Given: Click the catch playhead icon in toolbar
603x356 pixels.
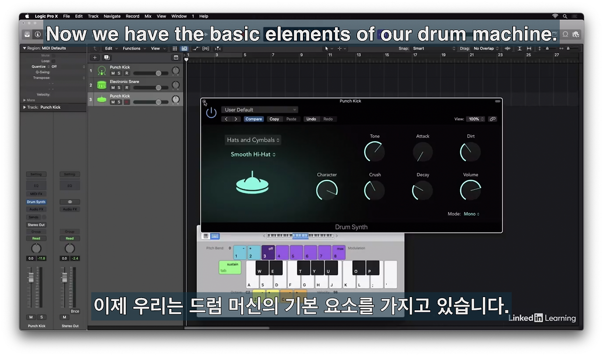Looking at the screenshot, I should (218, 49).
